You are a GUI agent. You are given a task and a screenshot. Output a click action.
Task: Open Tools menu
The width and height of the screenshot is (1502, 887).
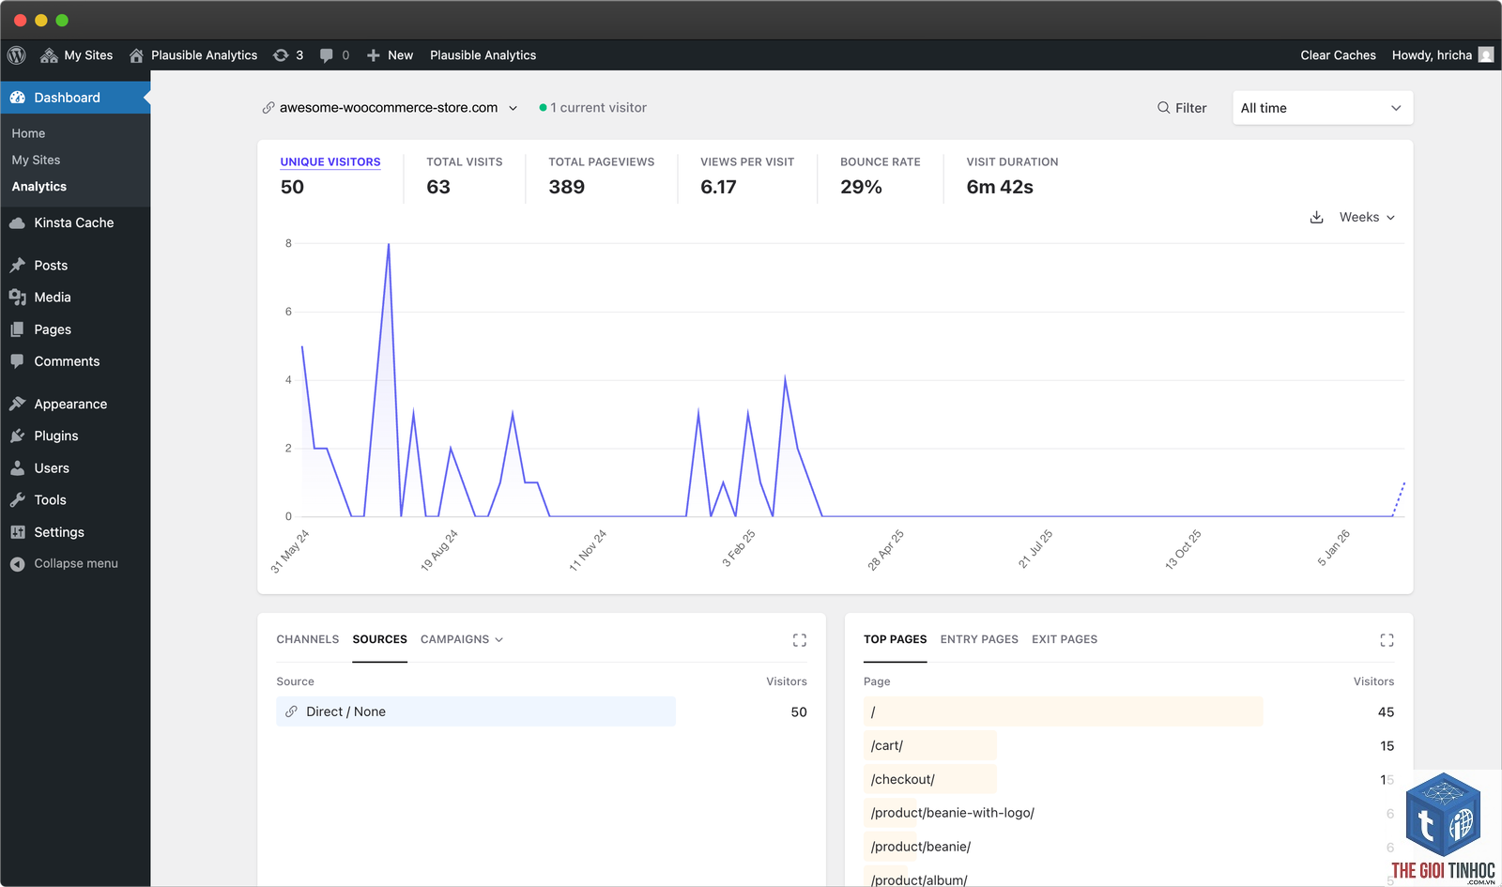point(75,500)
